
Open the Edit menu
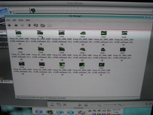click(x=14, y=20)
